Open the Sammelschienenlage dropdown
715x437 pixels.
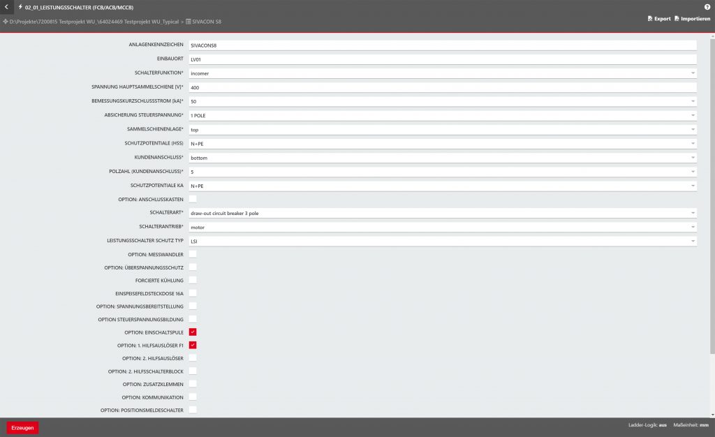pyautogui.click(x=443, y=129)
